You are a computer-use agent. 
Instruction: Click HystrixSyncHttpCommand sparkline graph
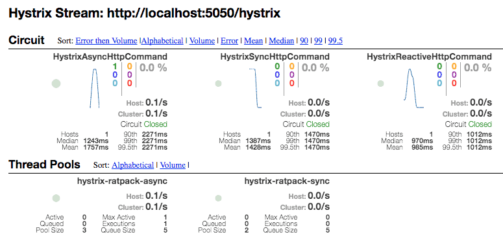(256, 88)
